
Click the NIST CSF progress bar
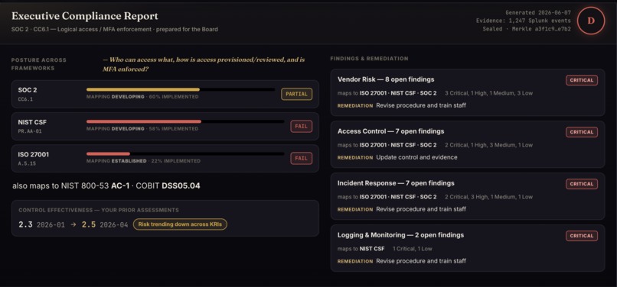[185, 121]
